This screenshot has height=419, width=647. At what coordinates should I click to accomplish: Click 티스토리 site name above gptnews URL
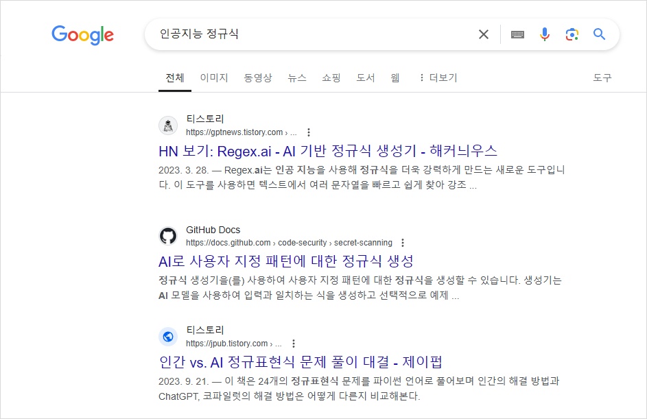(x=204, y=119)
